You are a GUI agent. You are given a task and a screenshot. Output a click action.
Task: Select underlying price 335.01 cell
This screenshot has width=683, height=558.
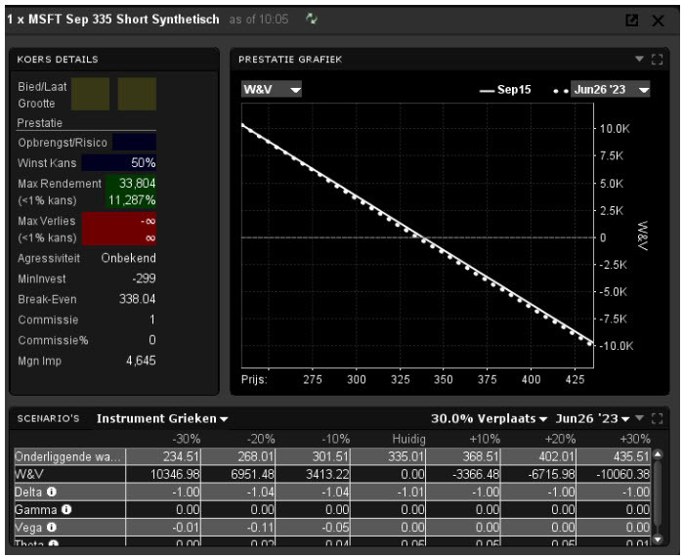388,456
